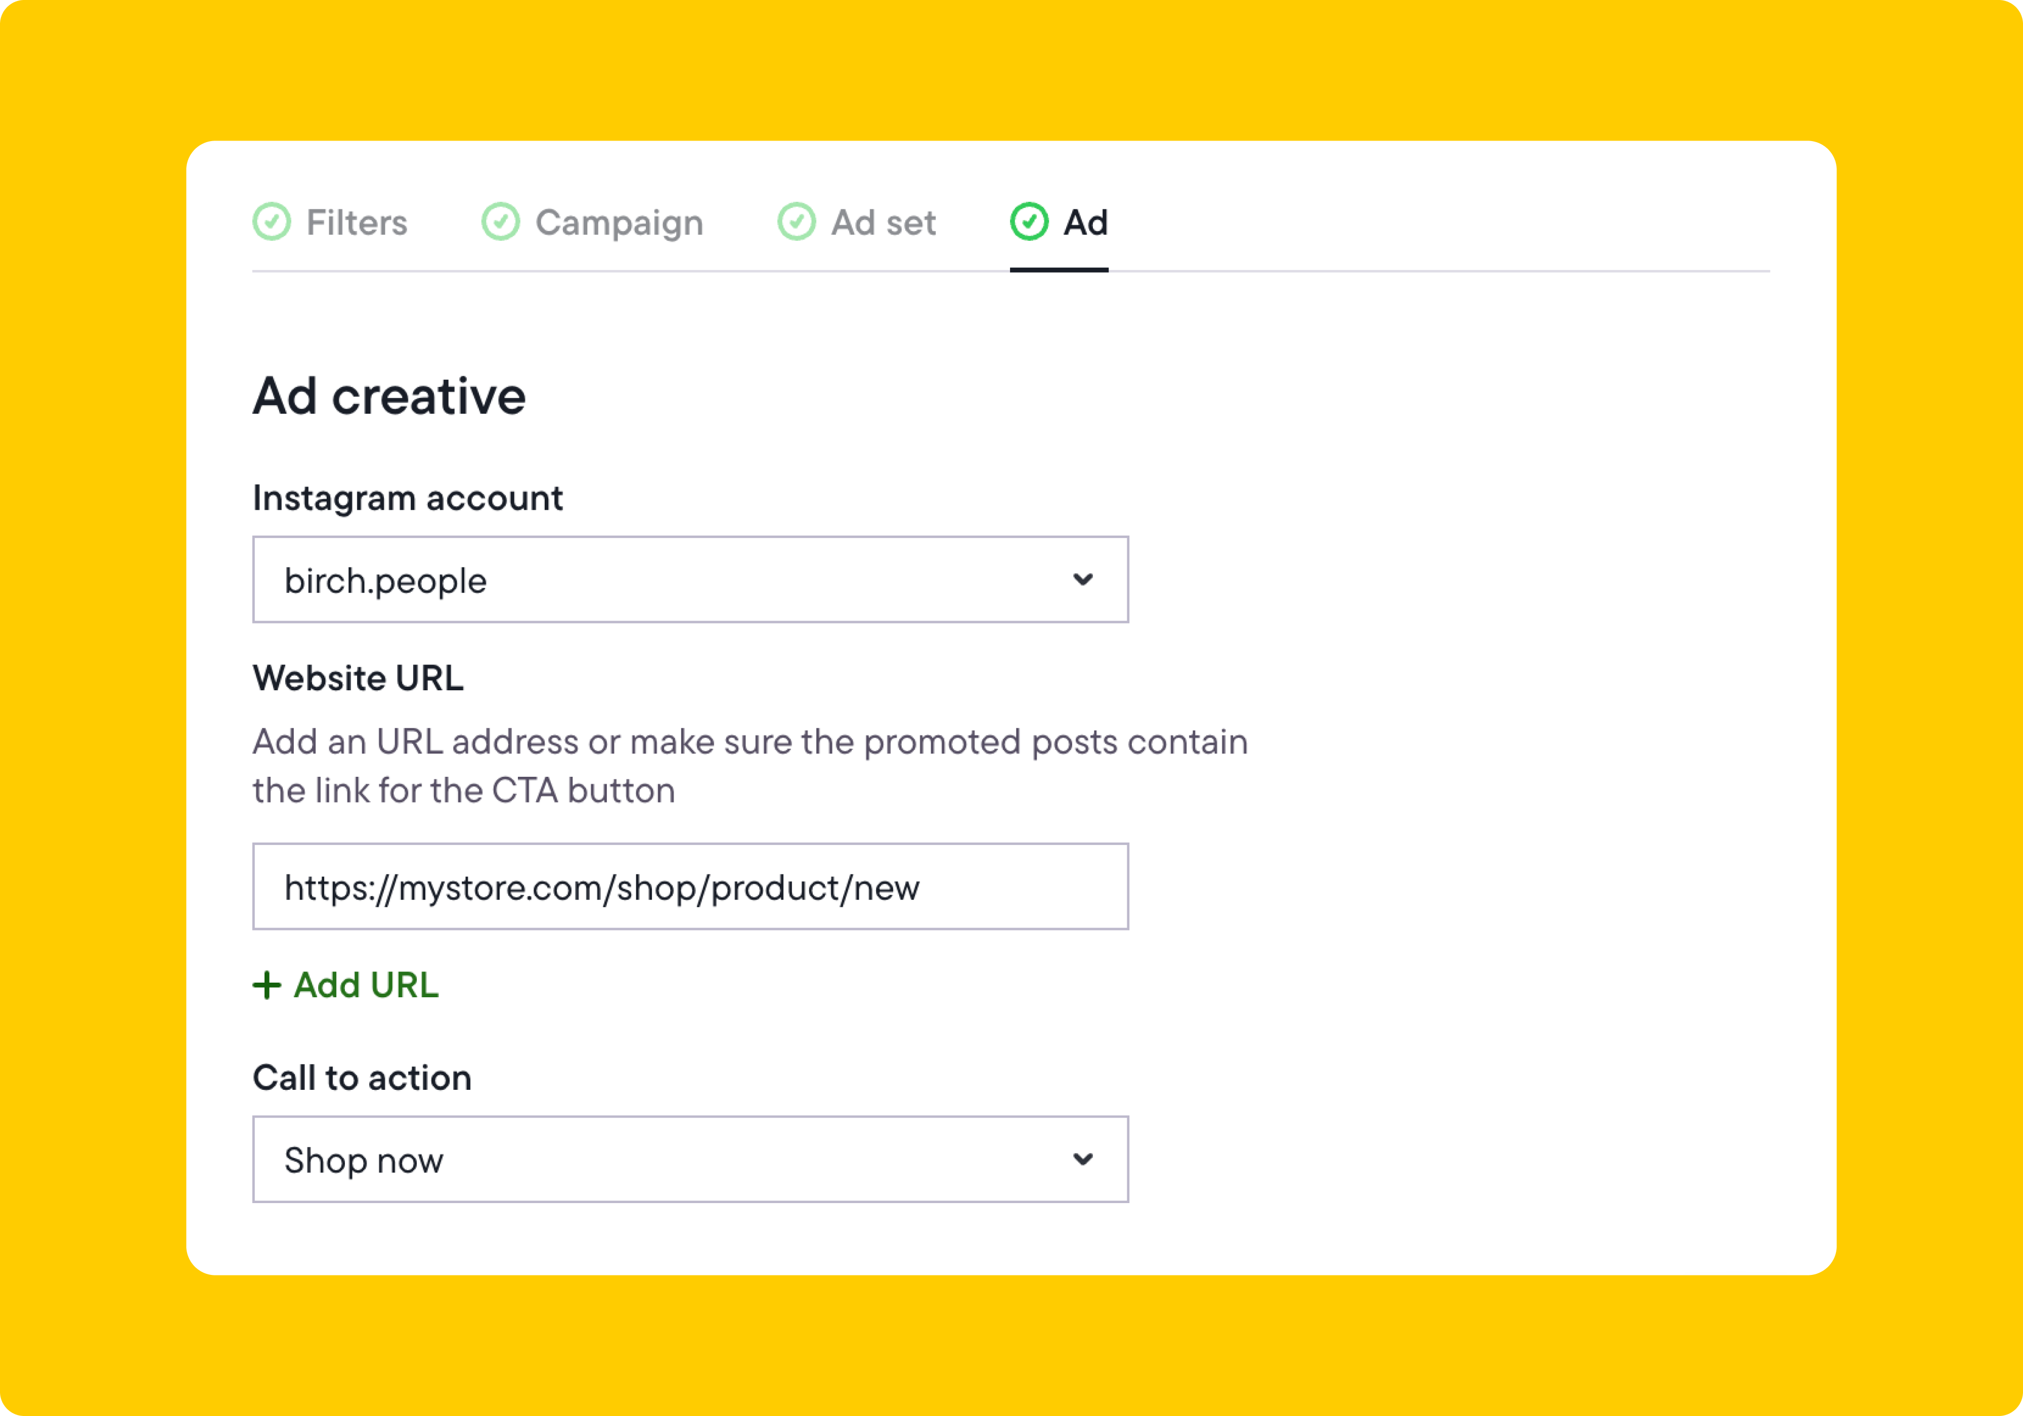Click into the Website URL input field
The image size is (2023, 1416).
click(x=691, y=887)
